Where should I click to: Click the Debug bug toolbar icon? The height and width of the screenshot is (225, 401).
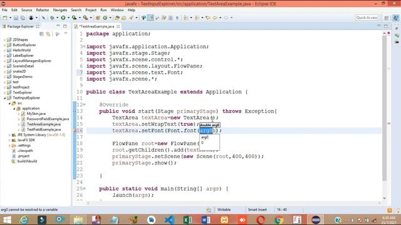52,17
